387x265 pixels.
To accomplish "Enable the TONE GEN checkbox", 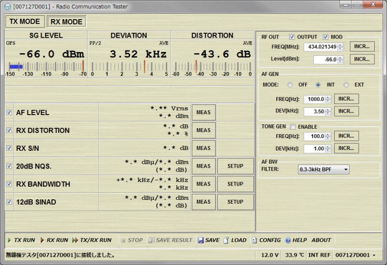I will coord(293,126).
